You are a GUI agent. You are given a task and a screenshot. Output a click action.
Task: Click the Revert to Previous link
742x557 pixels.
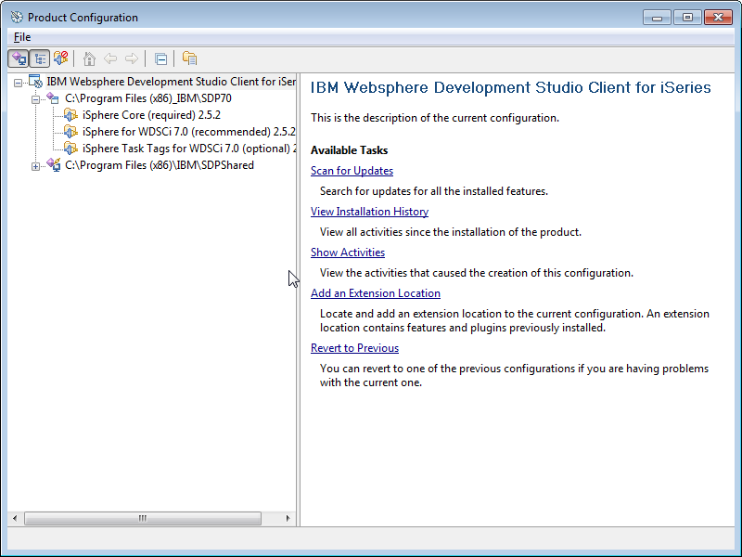(x=354, y=348)
